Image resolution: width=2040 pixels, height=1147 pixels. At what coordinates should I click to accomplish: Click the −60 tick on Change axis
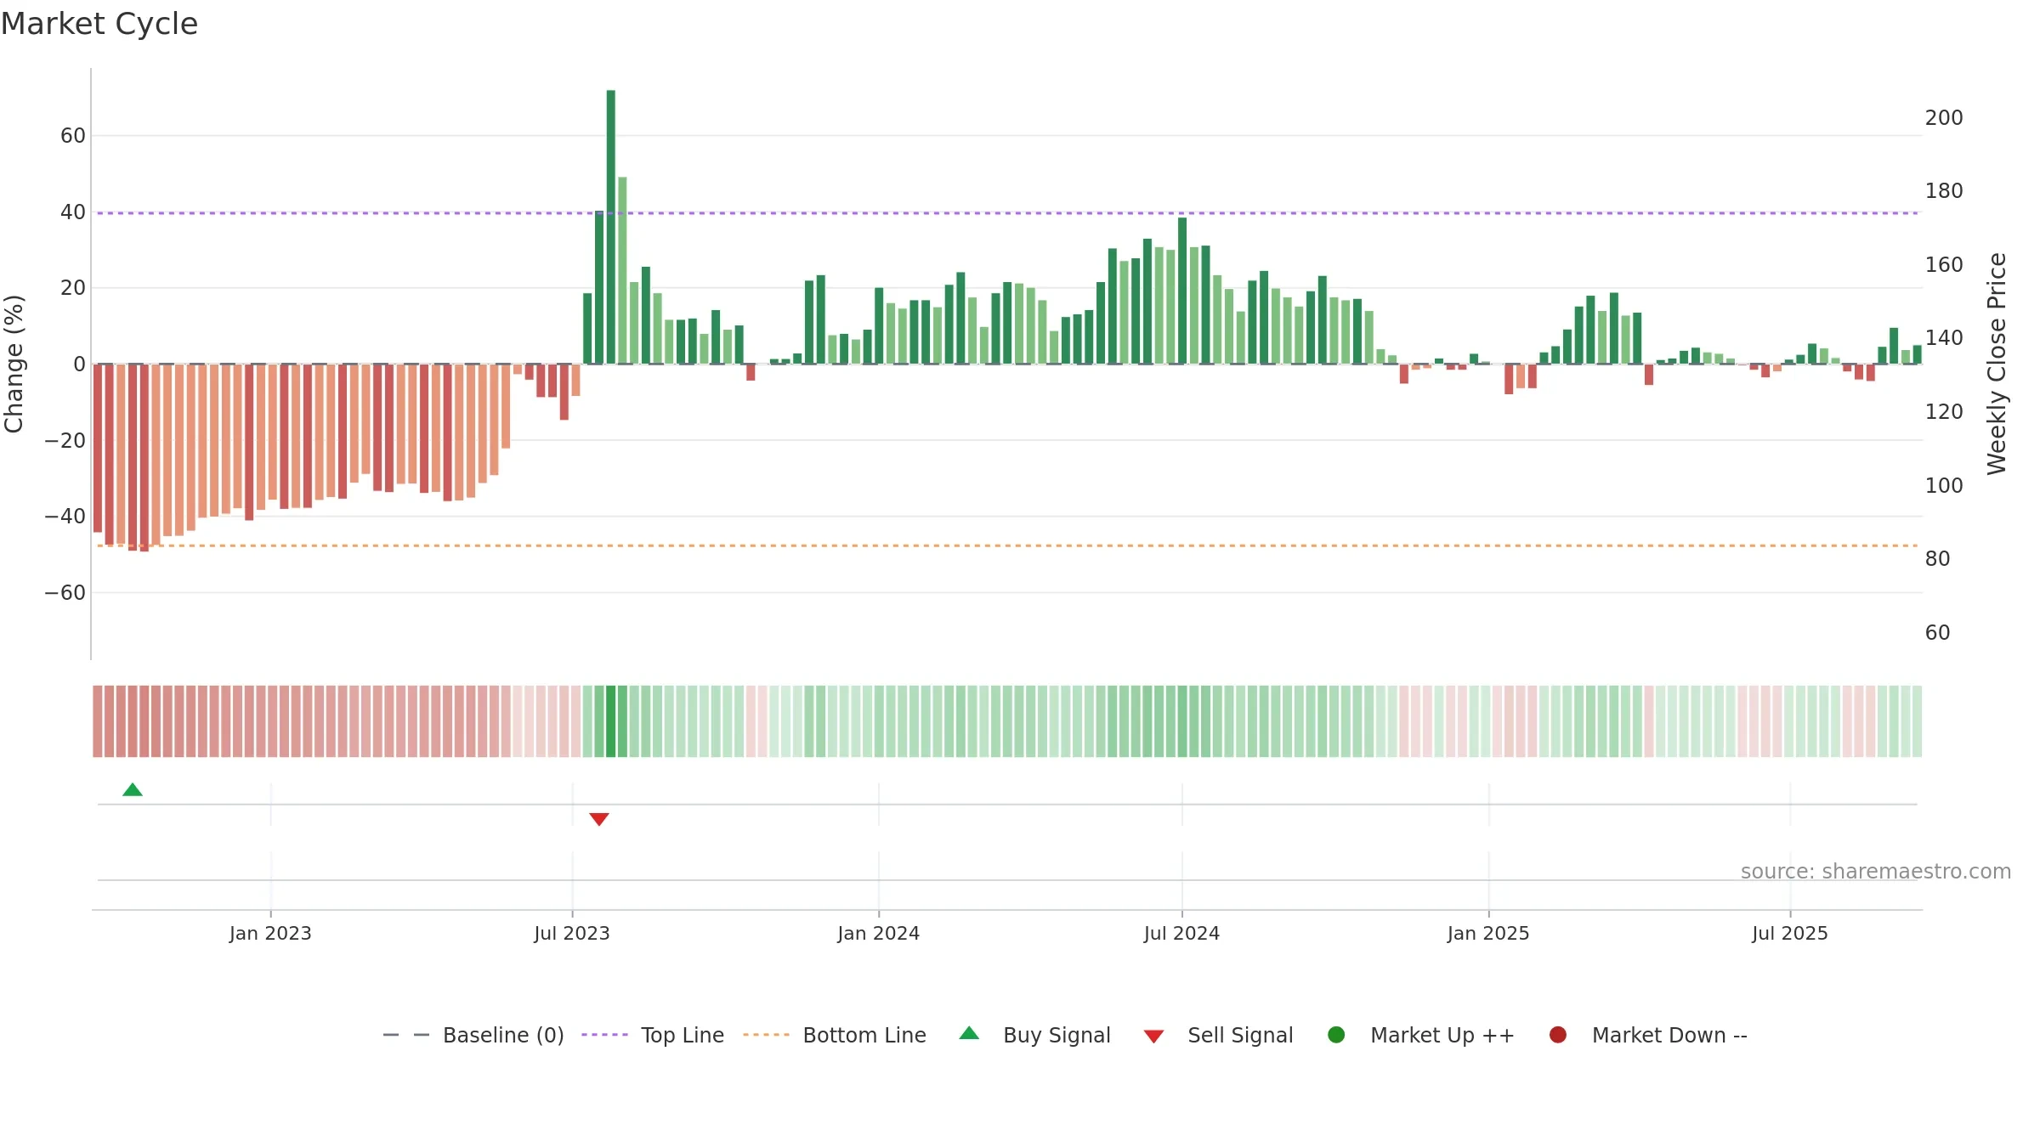65,593
